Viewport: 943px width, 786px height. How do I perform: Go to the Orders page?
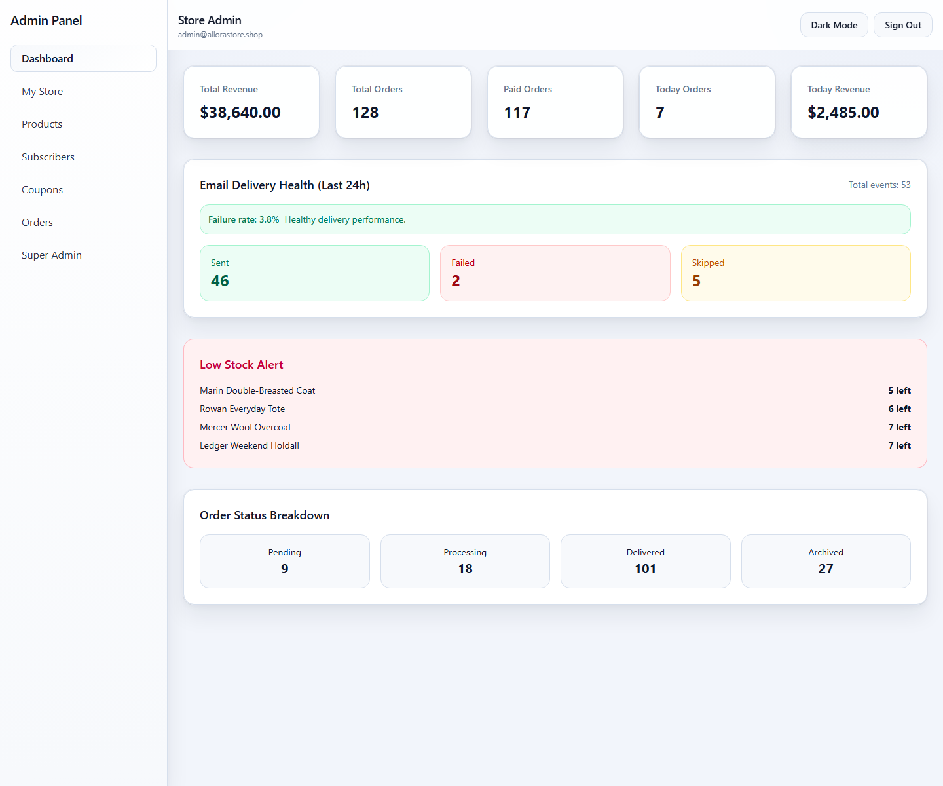click(x=37, y=222)
